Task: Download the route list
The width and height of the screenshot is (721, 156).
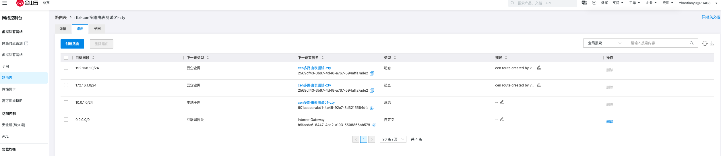Action: (712, 43)
